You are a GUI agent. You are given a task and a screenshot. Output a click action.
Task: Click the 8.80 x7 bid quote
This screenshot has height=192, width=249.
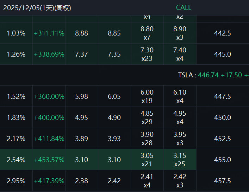[147, 33]
